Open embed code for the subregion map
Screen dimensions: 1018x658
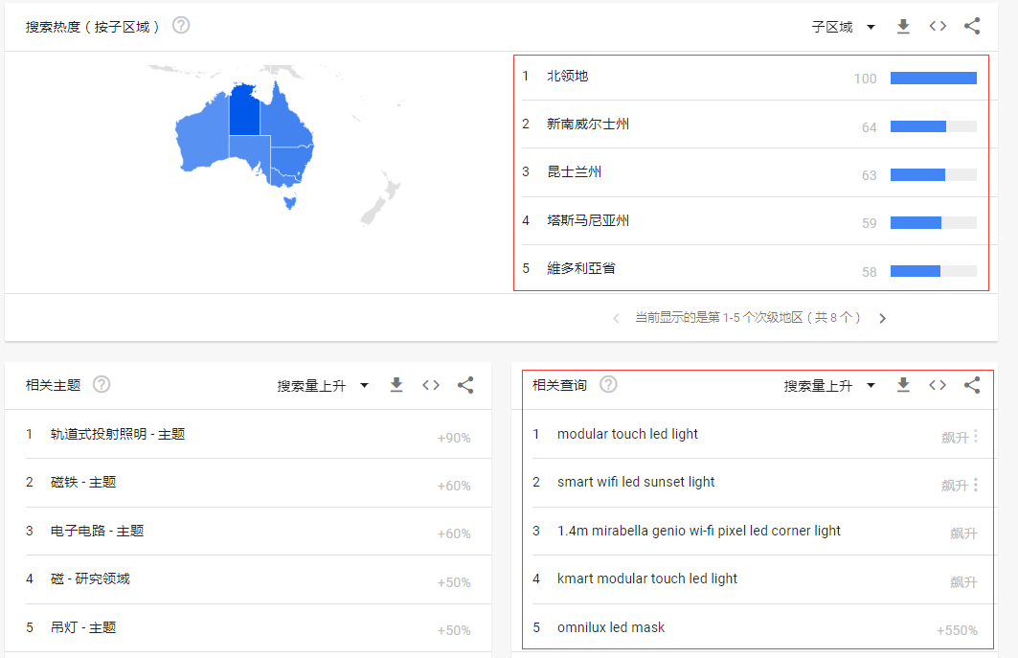coord(938,26)
